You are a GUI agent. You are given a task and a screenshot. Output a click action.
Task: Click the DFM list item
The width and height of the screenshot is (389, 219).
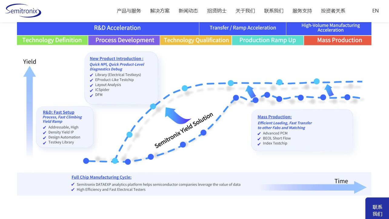click(x=99, y=95)
